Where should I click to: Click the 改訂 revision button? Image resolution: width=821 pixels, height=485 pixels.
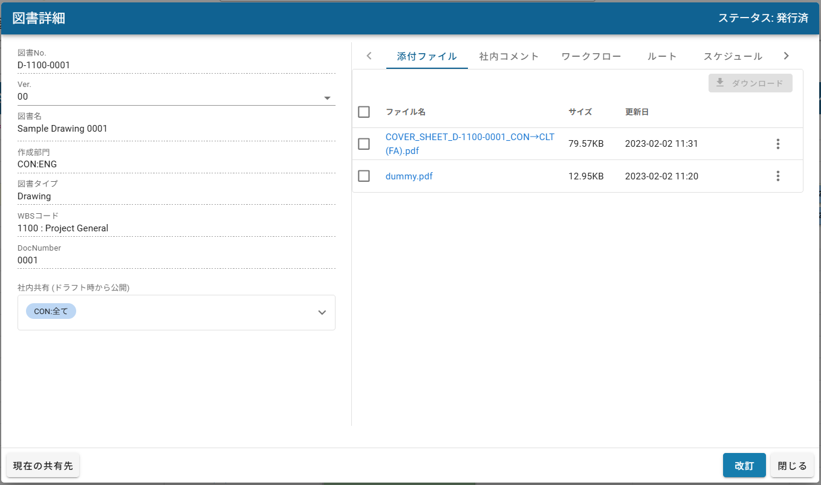tap(744, 465)
